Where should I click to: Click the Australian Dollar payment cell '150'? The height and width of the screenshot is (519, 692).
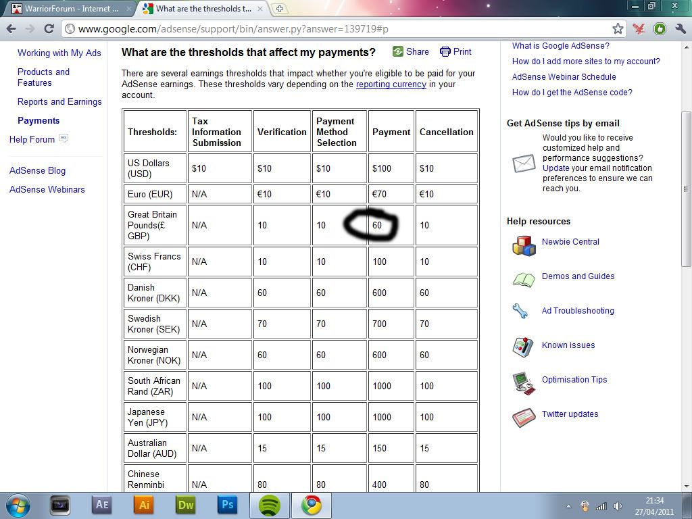point(391,448)
